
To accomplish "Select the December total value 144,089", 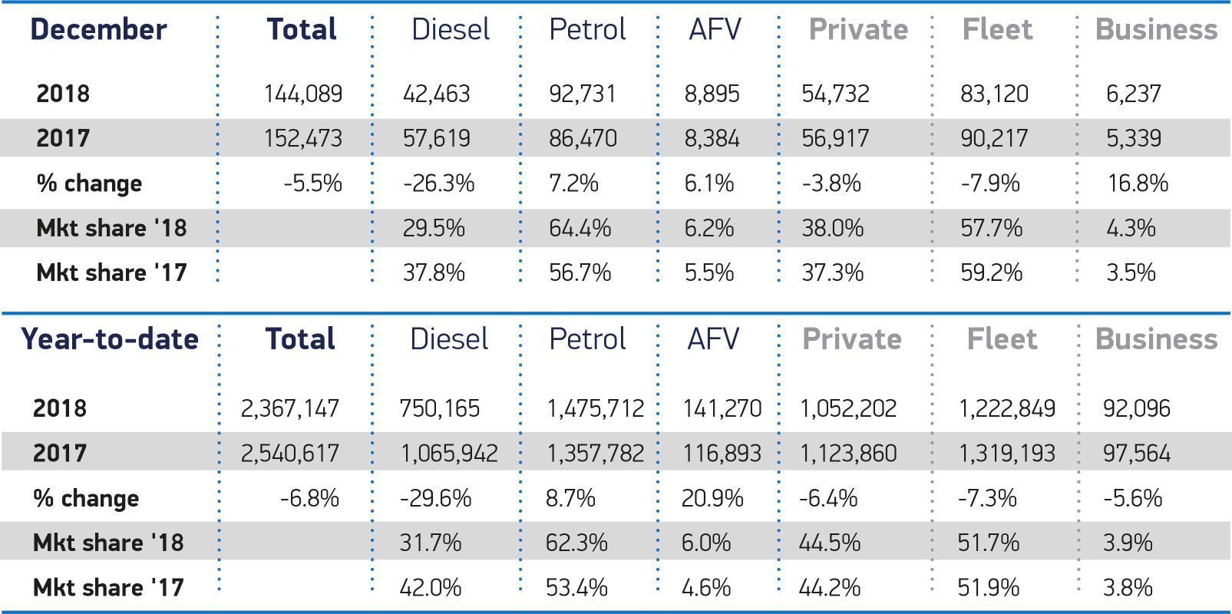I will point(303,94).
